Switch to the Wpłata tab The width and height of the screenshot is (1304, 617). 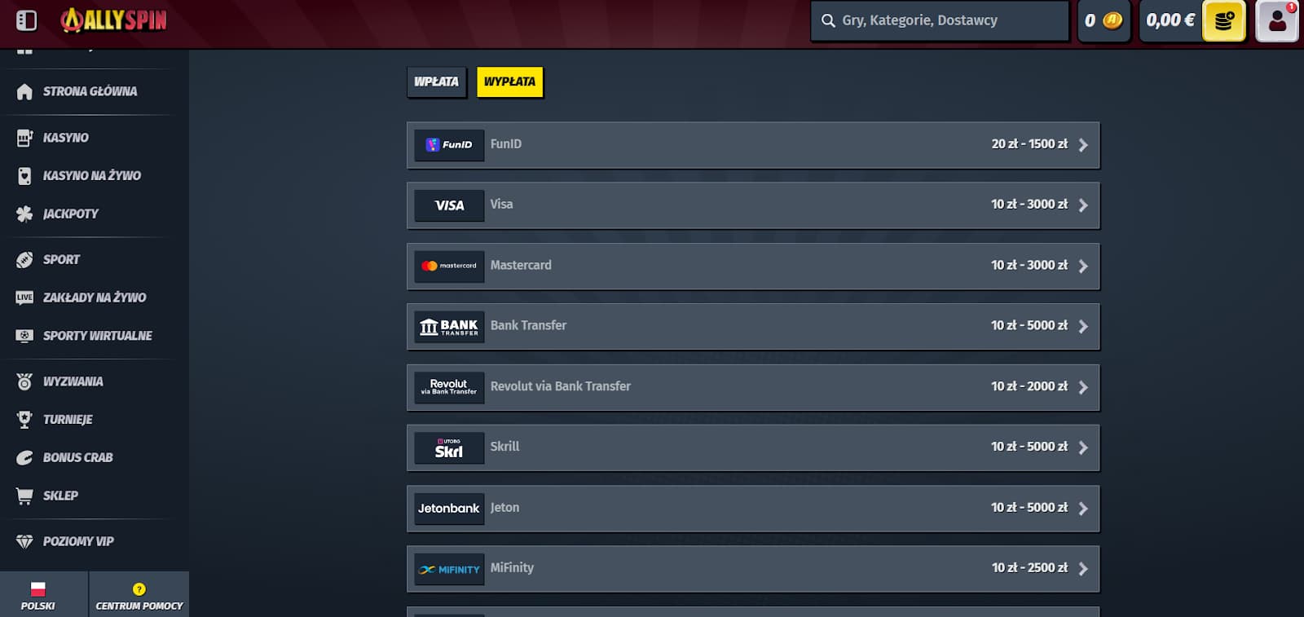(436, 82)
